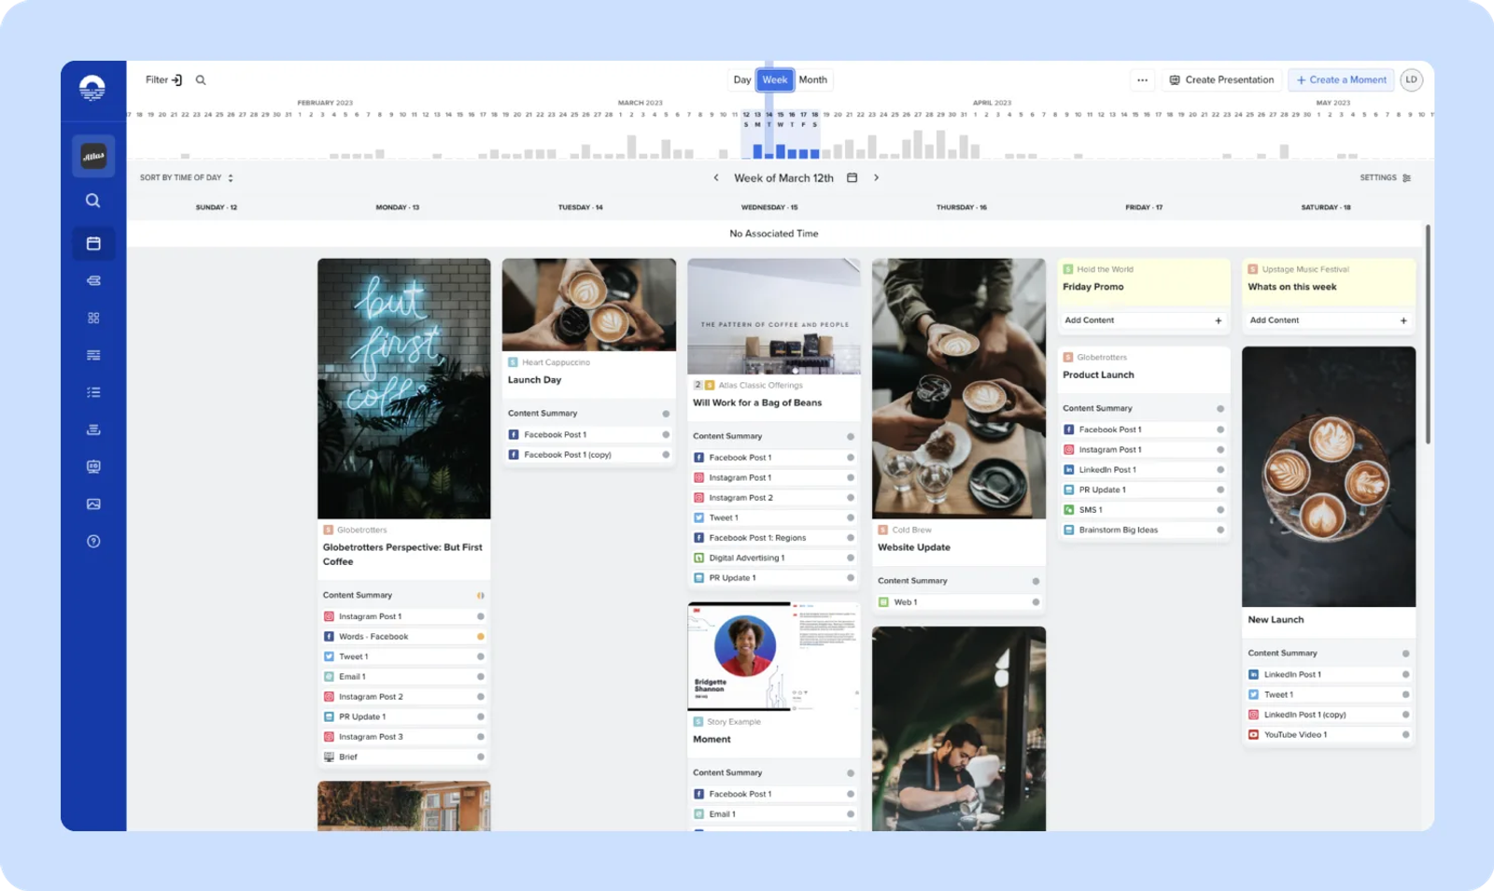Open the Filter panel
1494x891 pixels.
pos(163,80)
